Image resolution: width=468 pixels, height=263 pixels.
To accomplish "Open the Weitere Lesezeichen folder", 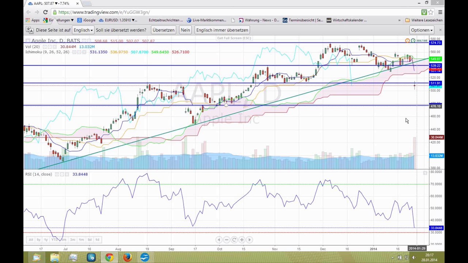I will tap(424, 20).
